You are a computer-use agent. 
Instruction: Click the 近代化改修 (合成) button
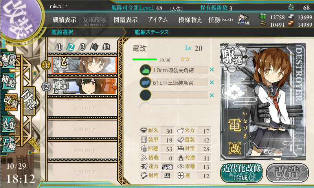[242, 172]
